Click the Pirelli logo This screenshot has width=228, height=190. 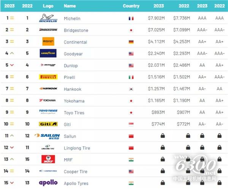click(48, 77)
